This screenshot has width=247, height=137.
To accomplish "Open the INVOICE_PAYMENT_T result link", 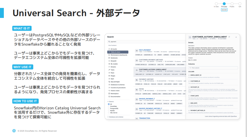I will coord(147,99).
